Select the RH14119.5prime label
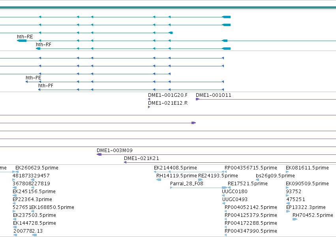Viewport: 336px width, 237px height. click(176, 176)
